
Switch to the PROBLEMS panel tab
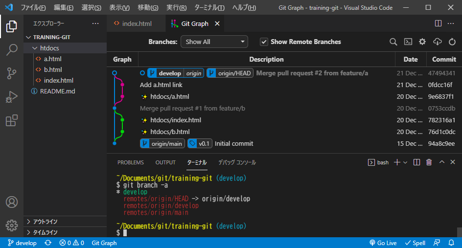(x=131, y=162)
